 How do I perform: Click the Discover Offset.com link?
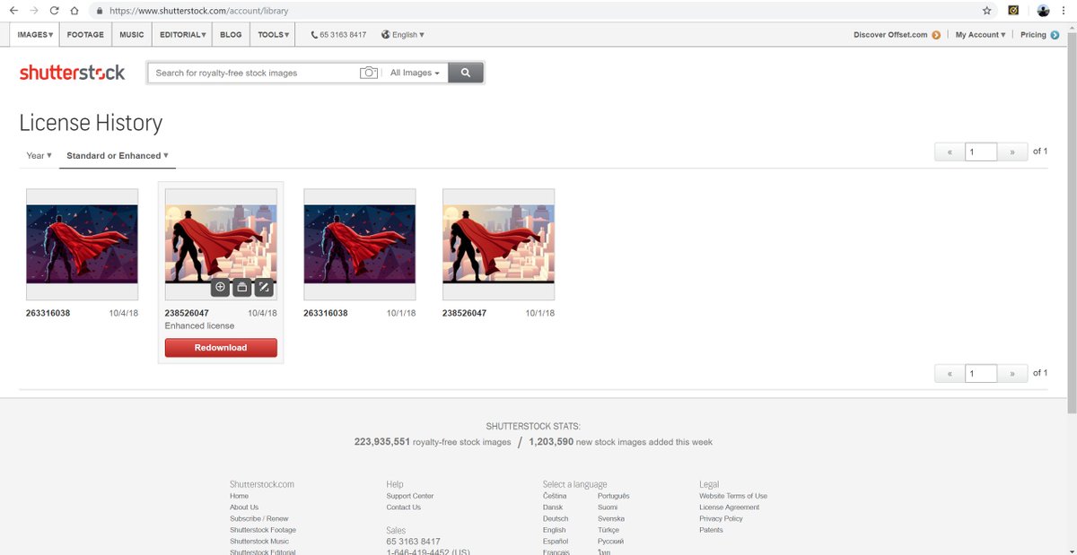(890, 35)
